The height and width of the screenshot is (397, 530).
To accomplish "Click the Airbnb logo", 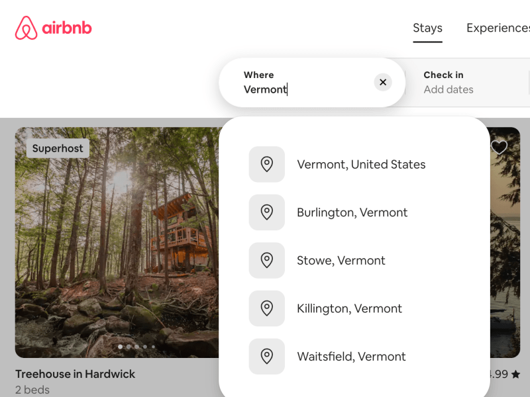I will pos(54,28).
